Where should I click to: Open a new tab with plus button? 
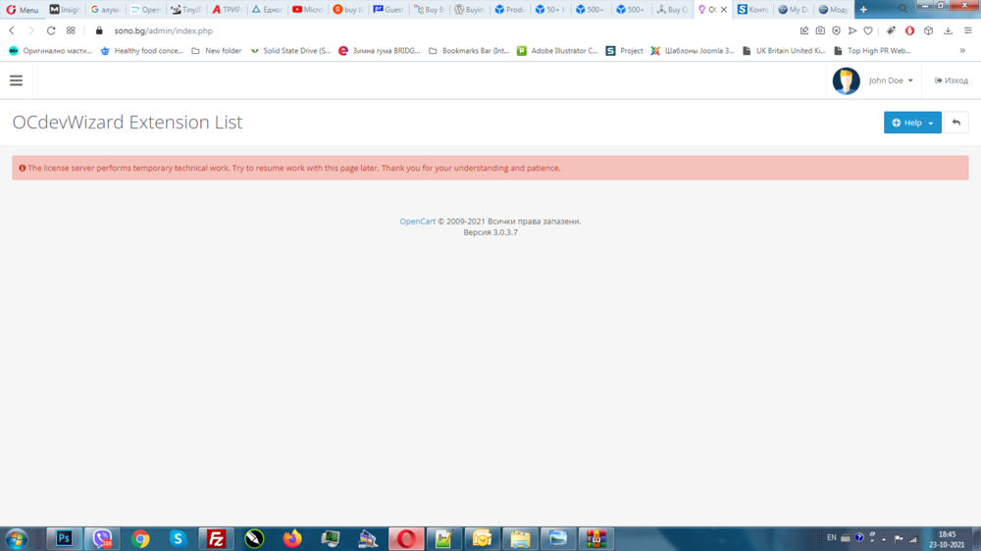click(863, 10)
